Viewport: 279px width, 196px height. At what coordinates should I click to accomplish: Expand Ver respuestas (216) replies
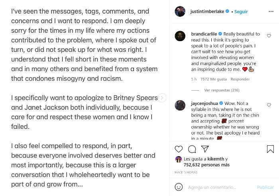[x=222, y=90]
